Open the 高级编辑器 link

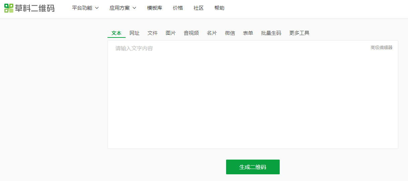pyautogui.click(x=381, y=48)
